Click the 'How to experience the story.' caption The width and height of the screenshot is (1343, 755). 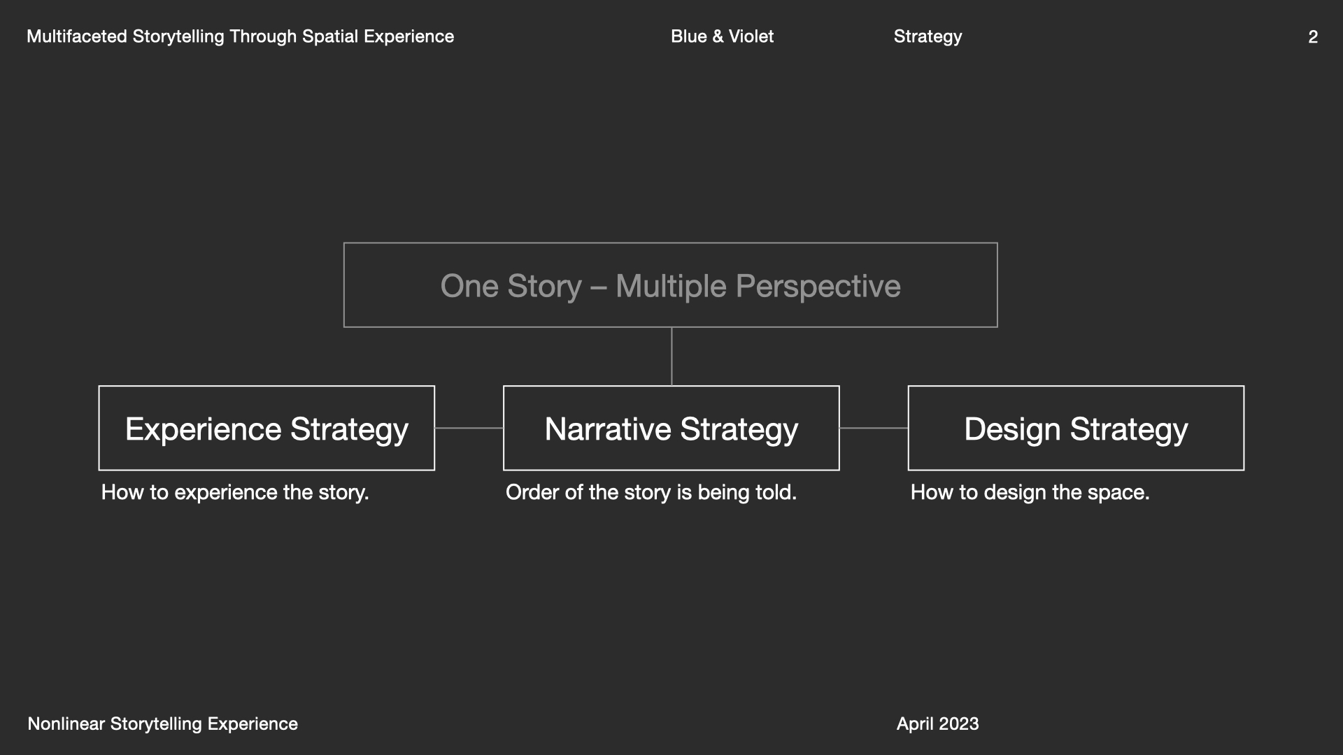[235, 492]
